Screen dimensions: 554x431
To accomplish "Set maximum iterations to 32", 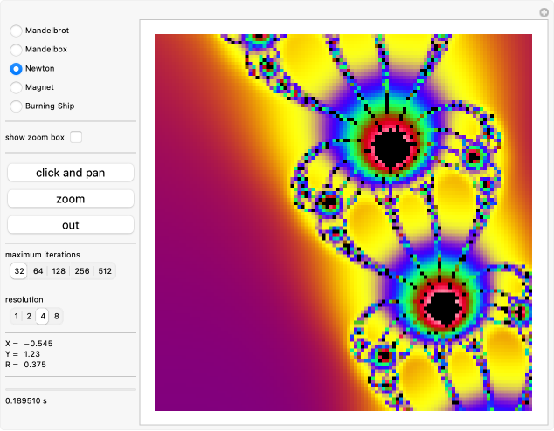I will pos(18,271).
